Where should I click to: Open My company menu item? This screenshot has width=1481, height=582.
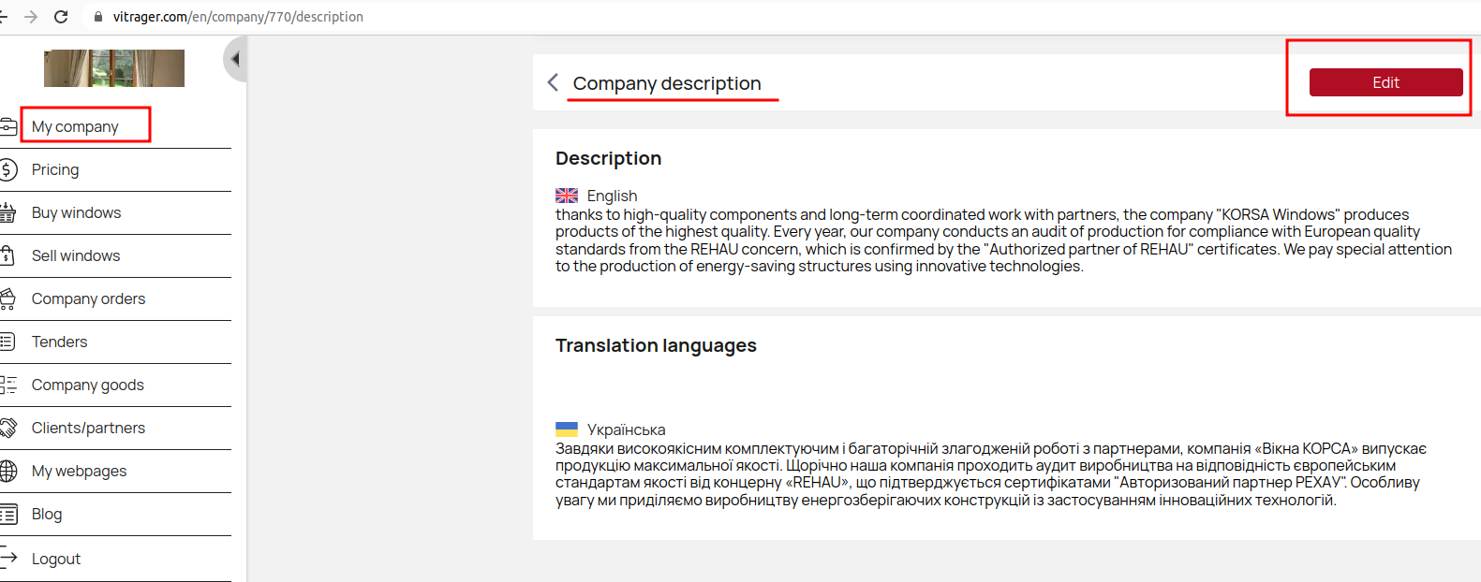pos(75,126)
